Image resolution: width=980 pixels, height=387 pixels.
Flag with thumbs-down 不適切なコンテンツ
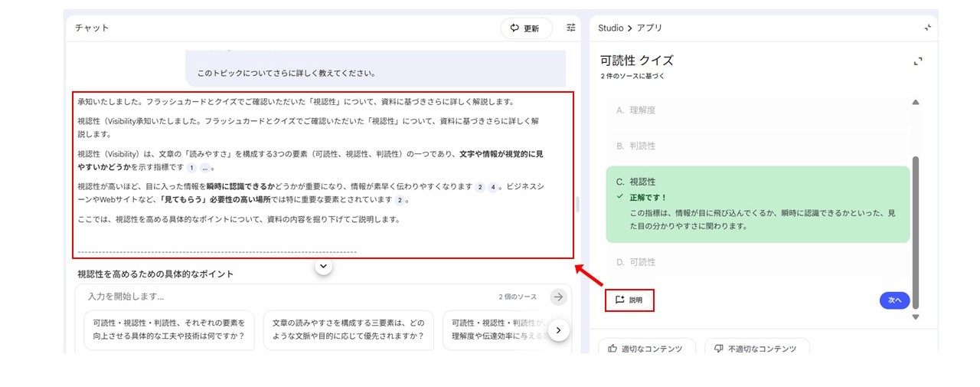(756, 349)
